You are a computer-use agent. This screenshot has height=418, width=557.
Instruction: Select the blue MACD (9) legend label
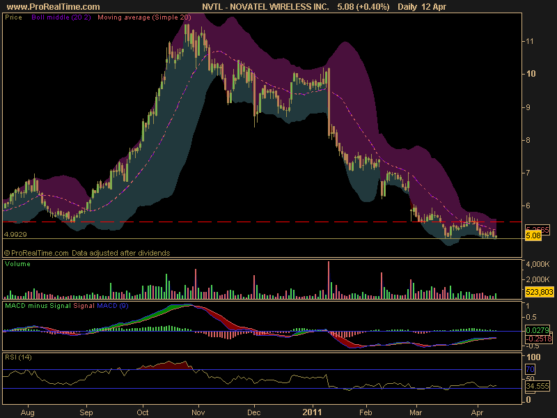113,306
